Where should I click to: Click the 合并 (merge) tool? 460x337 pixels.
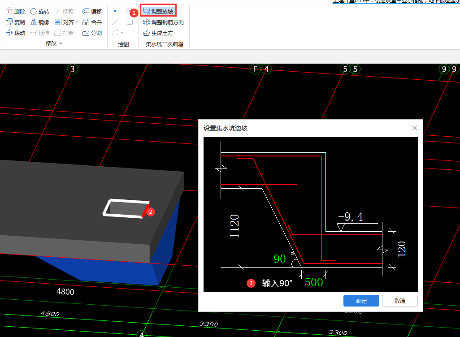point(92,22)
